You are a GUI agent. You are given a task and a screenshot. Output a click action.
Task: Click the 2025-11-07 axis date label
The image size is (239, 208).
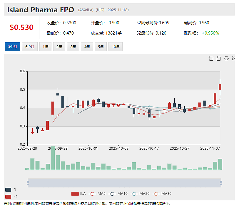tap(210, 149)
